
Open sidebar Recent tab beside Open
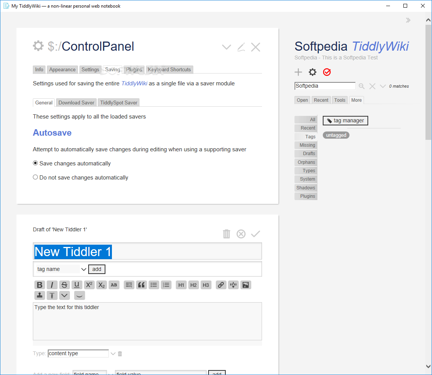tap(321, 100)
